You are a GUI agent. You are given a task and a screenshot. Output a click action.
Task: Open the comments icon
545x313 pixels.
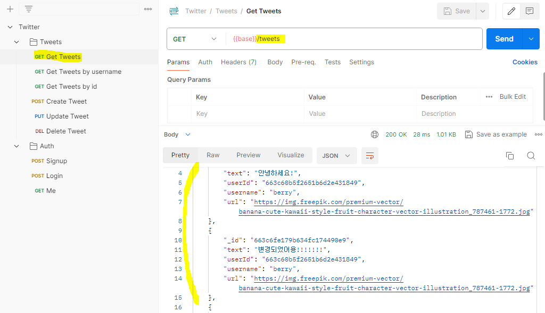pyautogui.click(x=530, y=11)
